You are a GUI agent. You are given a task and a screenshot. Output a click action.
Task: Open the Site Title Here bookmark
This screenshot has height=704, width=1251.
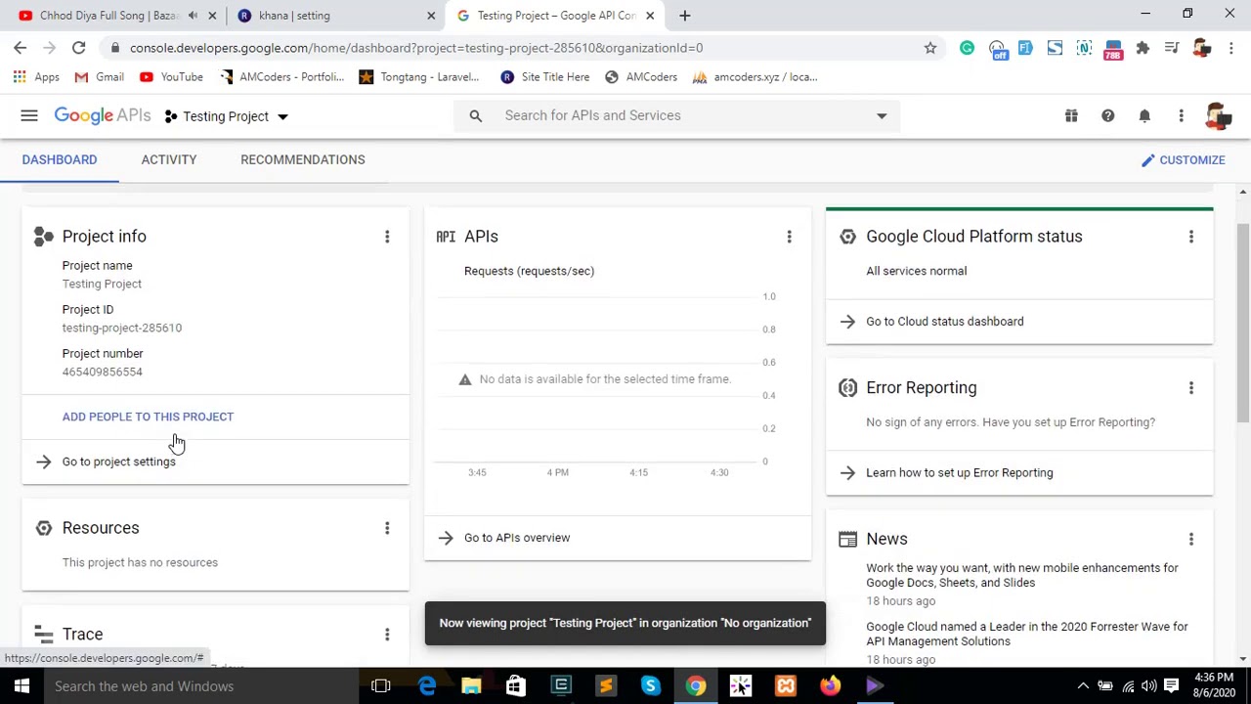tap(545, 77)
